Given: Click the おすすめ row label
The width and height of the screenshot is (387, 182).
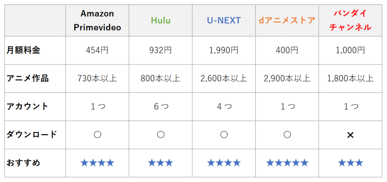Looking at the screenshot, I should (x=23, y=162).
